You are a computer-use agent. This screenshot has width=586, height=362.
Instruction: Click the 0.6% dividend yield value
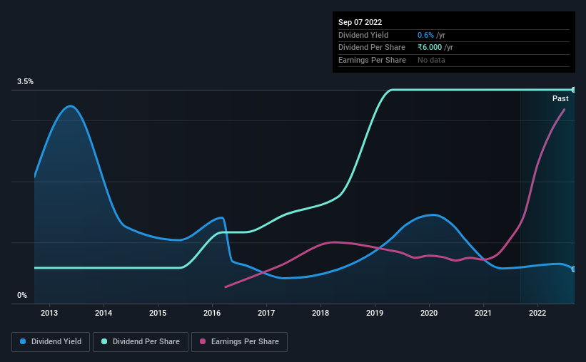point(425,35)
